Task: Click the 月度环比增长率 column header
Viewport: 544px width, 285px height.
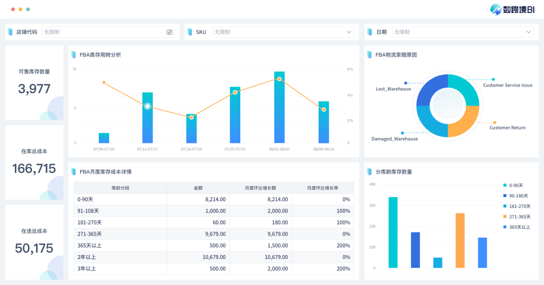Action: (322, 188)
